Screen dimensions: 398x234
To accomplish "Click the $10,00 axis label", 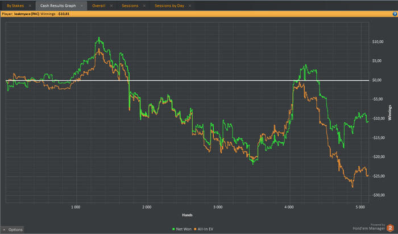I will tap(378, 42).
